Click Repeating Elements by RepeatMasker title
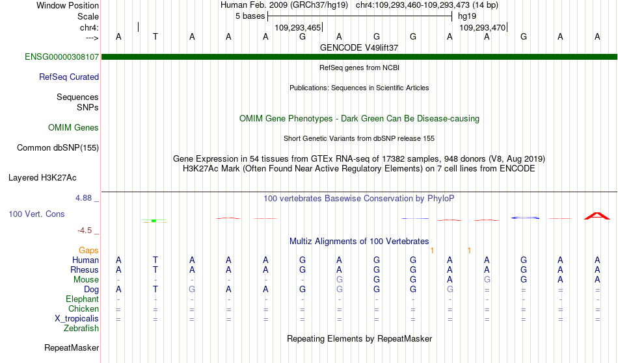The width and height of the screenshot is (618, 363). (359, 338)
